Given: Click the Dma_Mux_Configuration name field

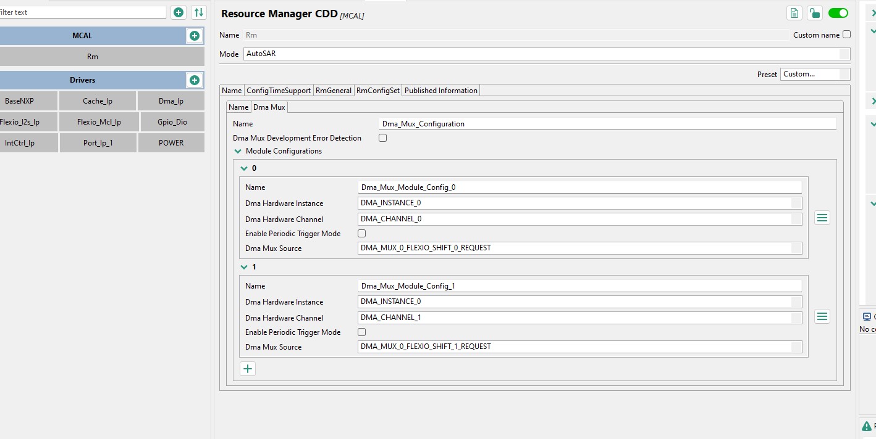Looking at the screenshot, I should (x=608, y=124).
